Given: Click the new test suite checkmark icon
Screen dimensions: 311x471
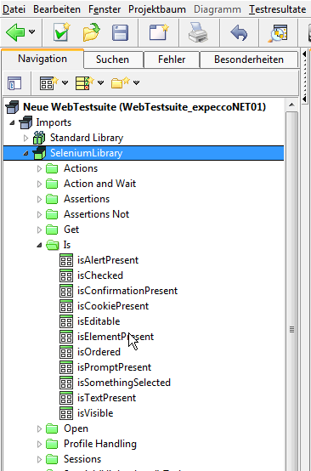Looking at the screenshot, I should coord(61,32).
